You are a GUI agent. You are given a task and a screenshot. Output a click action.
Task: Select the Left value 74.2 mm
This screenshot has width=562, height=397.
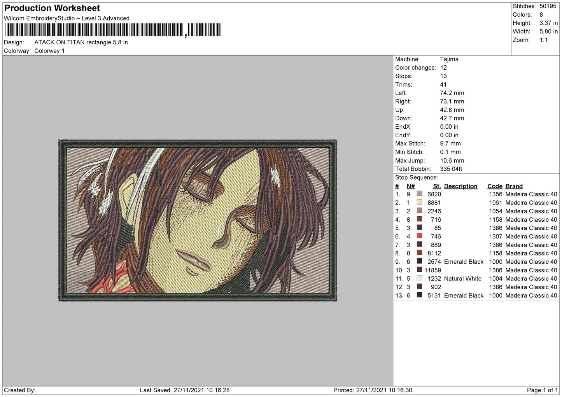point(452,93)
